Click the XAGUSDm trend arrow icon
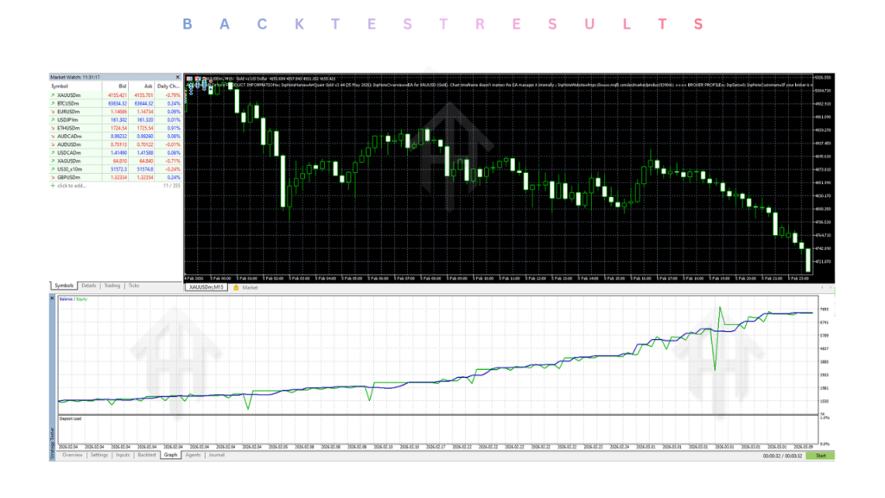Image resolution: width=885 pixels, height=498 pixels. click(x=53, y=161)
